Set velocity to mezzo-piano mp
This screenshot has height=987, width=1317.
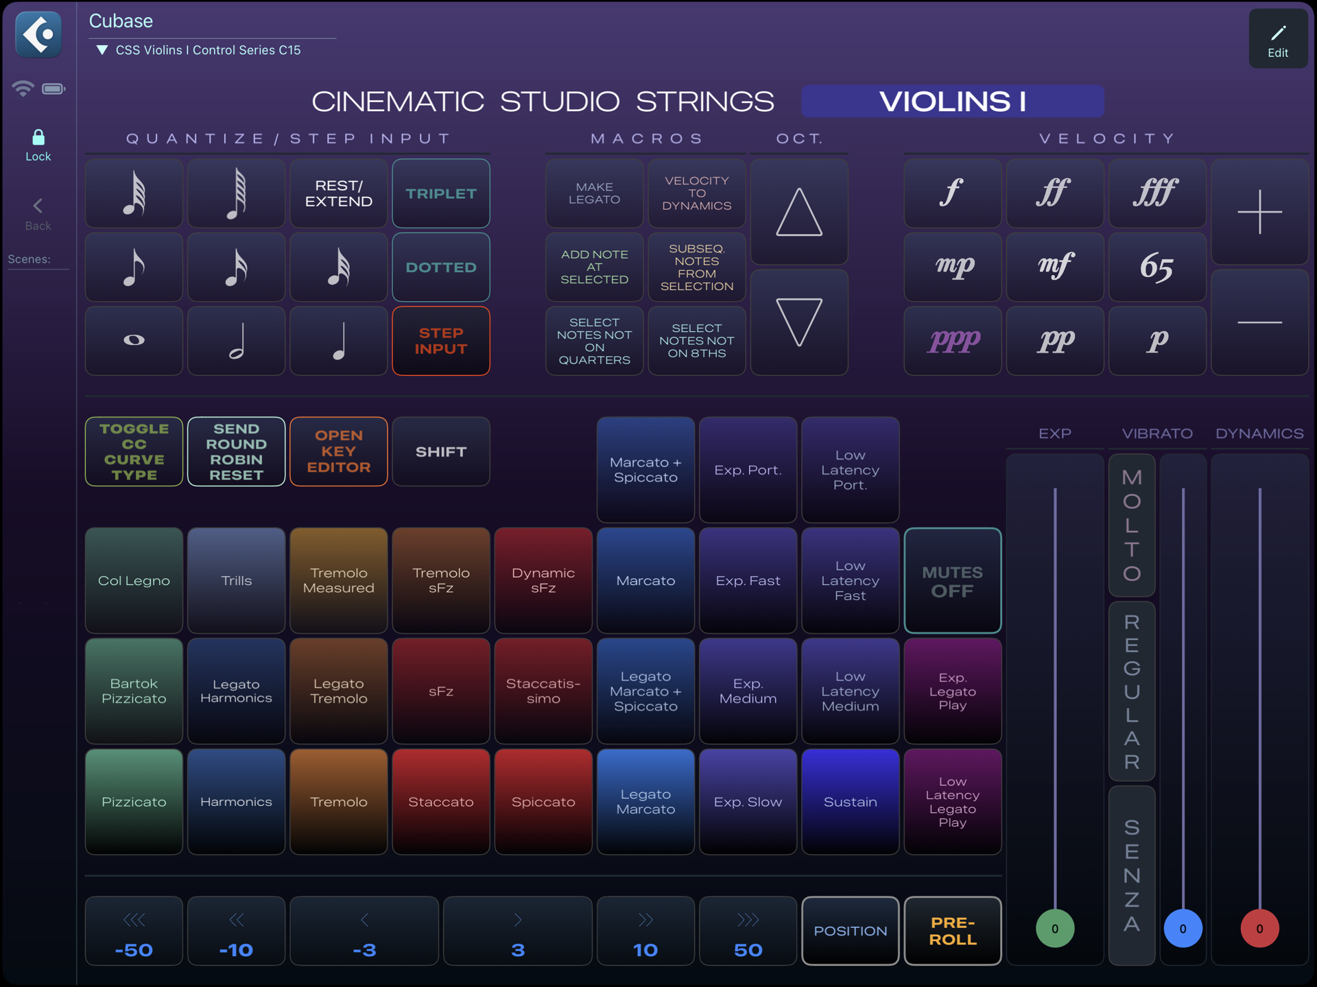pyautogui.click(x=952, y=267)
